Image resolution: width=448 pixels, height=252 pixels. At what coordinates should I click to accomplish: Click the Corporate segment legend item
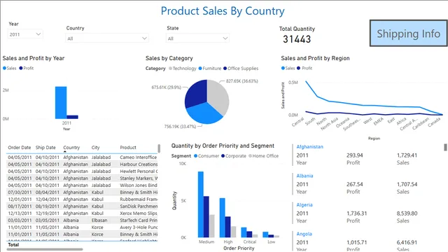(x=234, y=156)
